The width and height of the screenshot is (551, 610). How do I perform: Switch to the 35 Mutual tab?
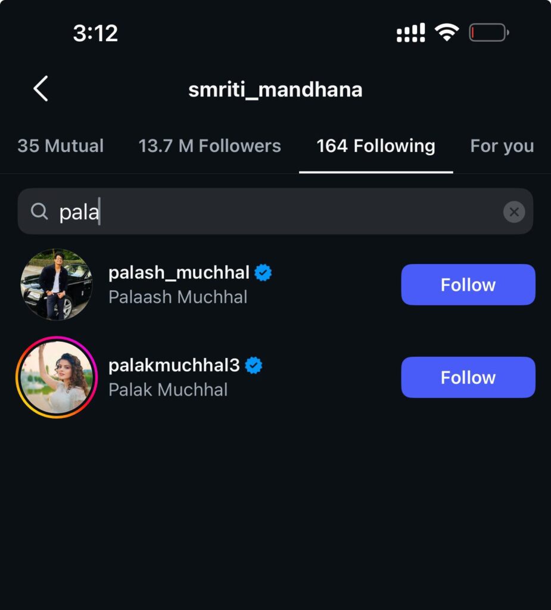[61, 146]
